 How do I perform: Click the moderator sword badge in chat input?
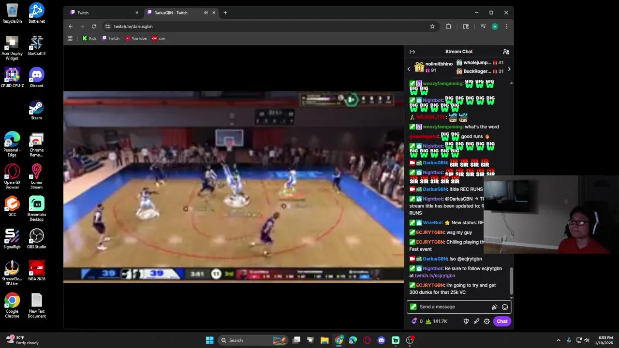point(413,307)
